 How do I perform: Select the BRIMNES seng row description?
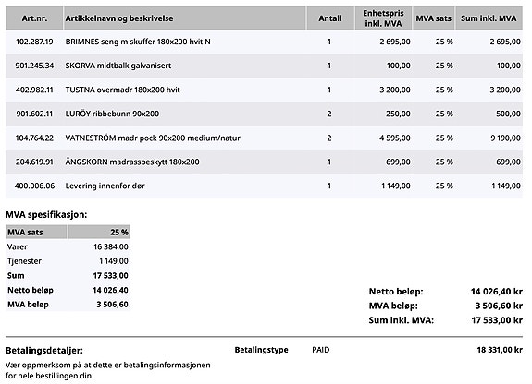click(138, 42)
